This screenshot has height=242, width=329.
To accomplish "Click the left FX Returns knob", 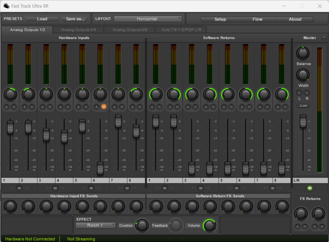I will point(301,214).
